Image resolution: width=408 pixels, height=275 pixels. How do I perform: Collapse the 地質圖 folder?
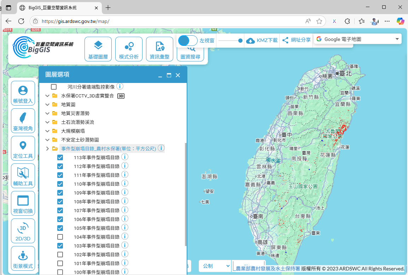click(x=47, y=104)
